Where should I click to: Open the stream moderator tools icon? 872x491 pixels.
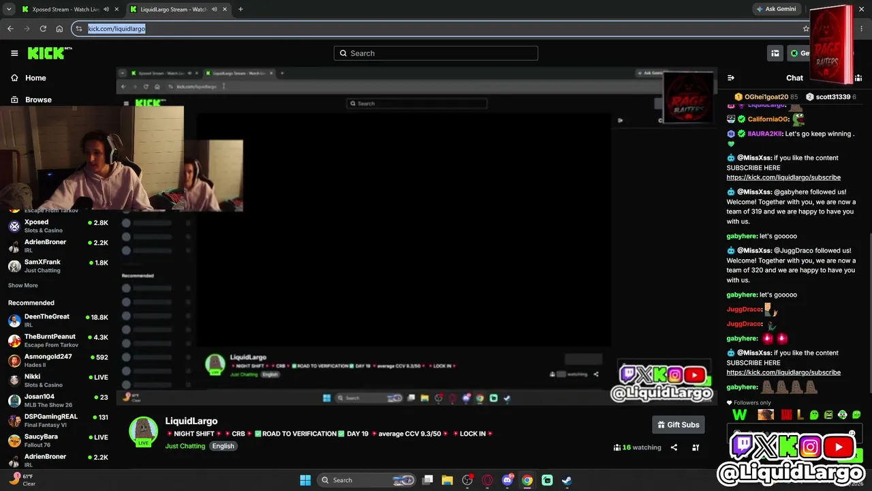(x=696, y=447)
